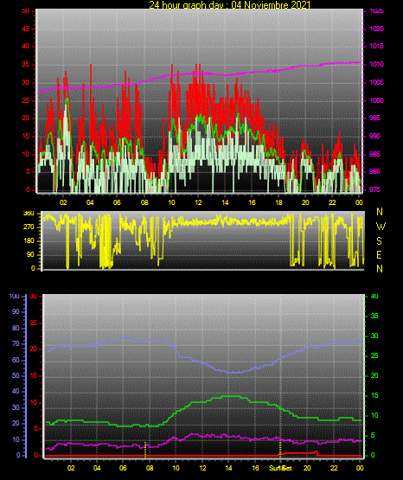The image size is (403, 480).
Task: Click the blue 80 on the humidity axis
Action: click(x=16, y=328)
